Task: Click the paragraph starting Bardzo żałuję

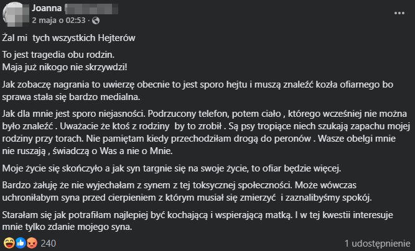Action: 187,191
